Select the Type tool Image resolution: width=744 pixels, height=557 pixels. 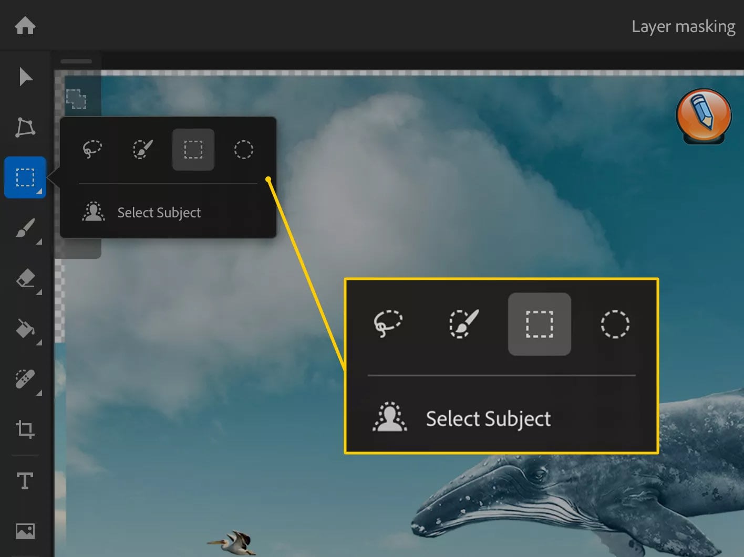[25, 481]
